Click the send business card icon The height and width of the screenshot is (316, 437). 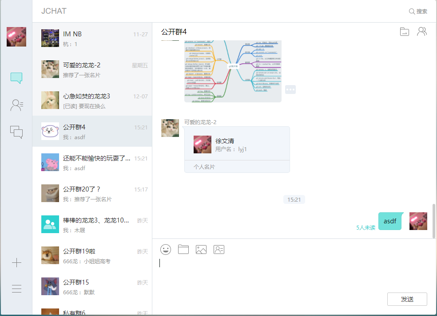click(219, 250)
